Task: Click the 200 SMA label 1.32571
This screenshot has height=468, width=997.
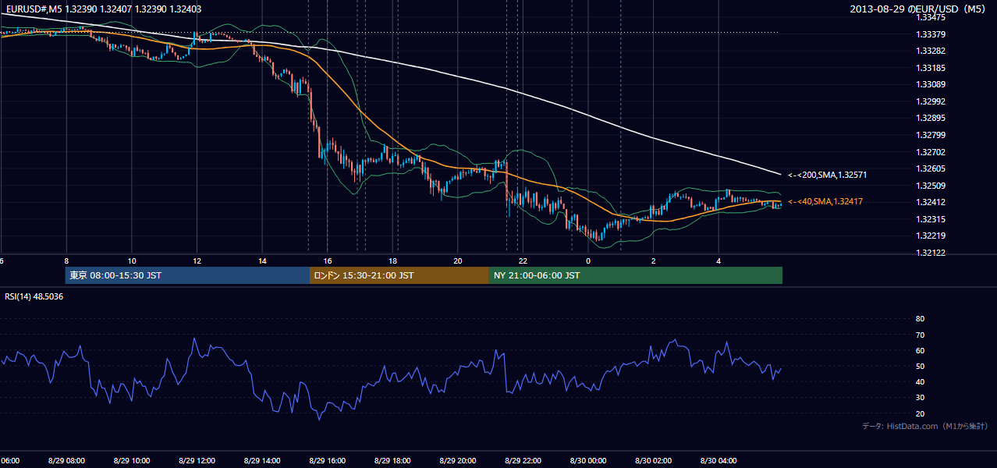Action: [x=827, y=175]
